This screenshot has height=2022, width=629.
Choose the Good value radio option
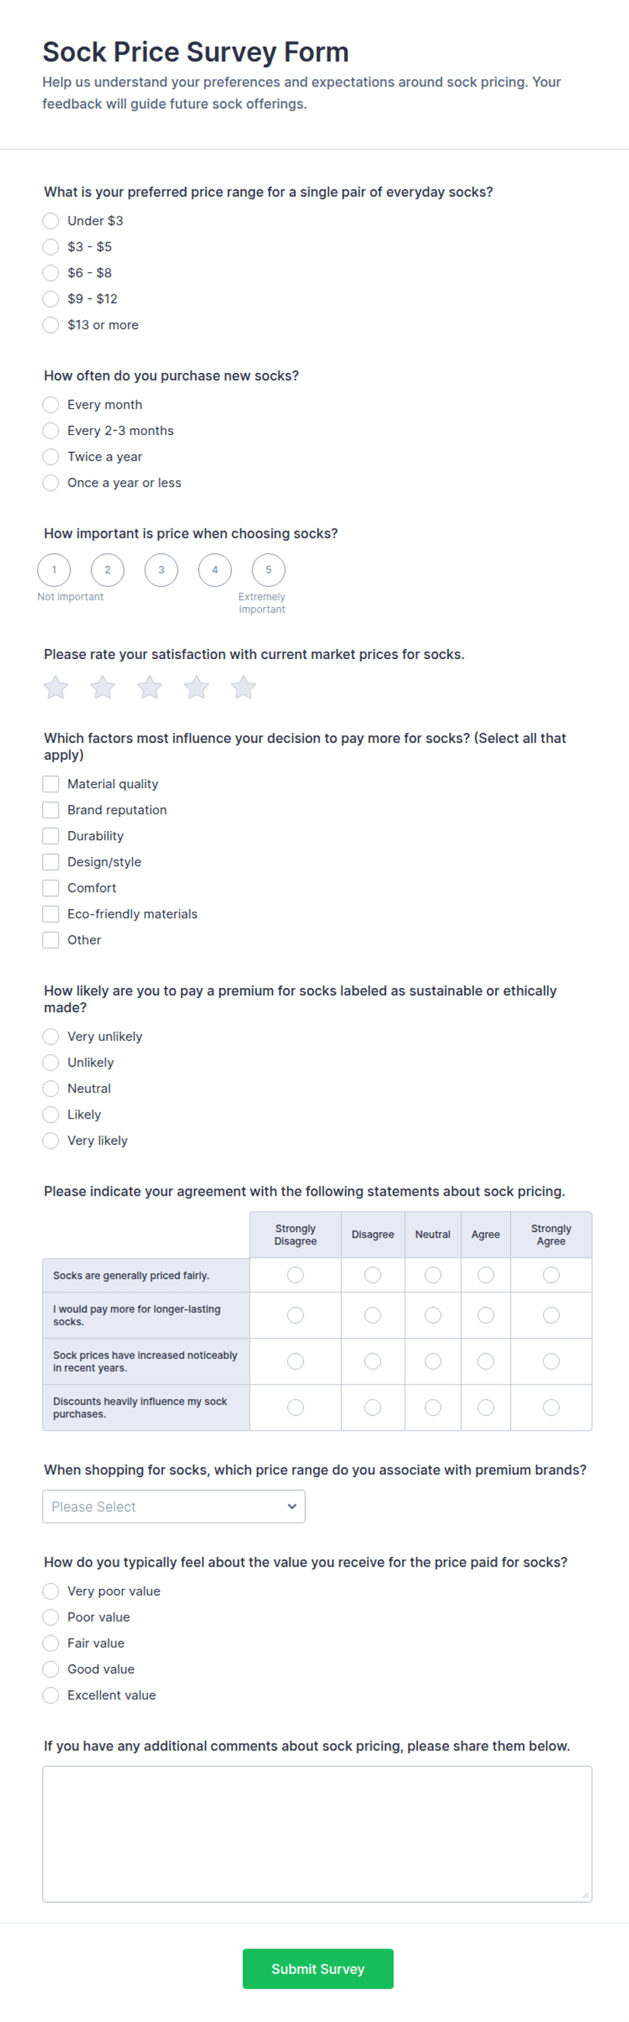point(51,1669)
